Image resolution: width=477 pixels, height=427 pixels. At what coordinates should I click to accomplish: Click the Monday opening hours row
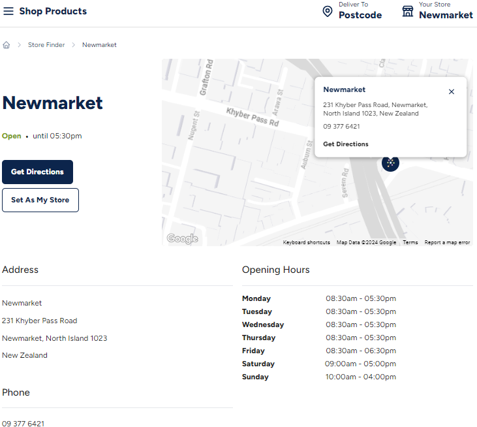[x=319, y=298]
